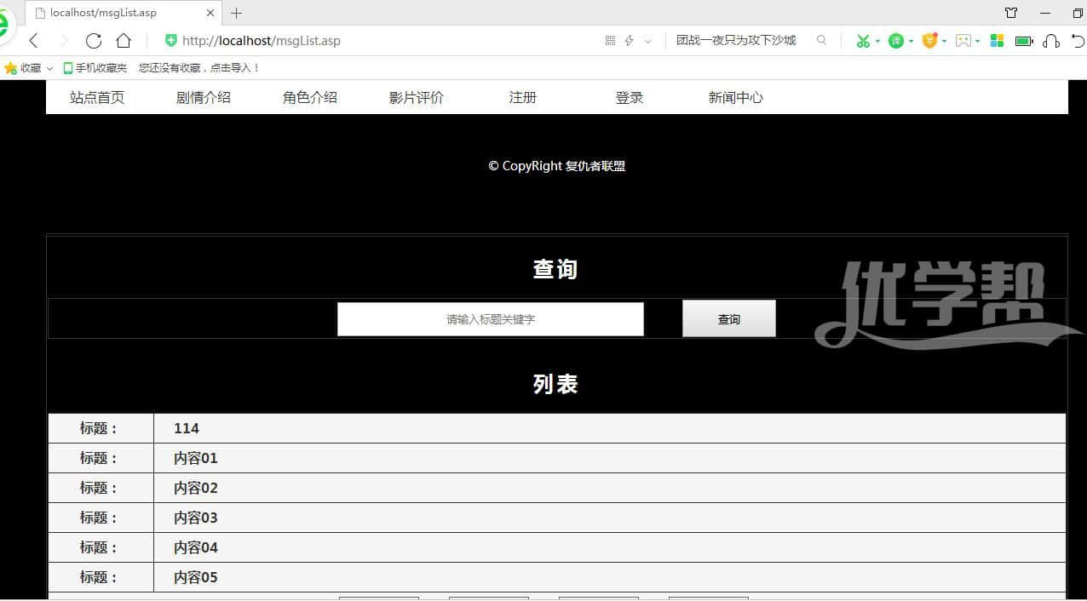The height and width of the screenshot is (601, 1087).
Task: Click the lightning speed mode icon
Action: (x=630, y=41)
